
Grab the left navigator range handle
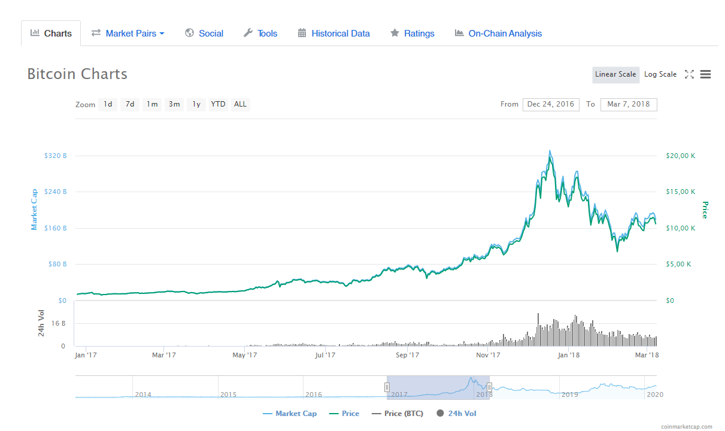tap(387, 387)
